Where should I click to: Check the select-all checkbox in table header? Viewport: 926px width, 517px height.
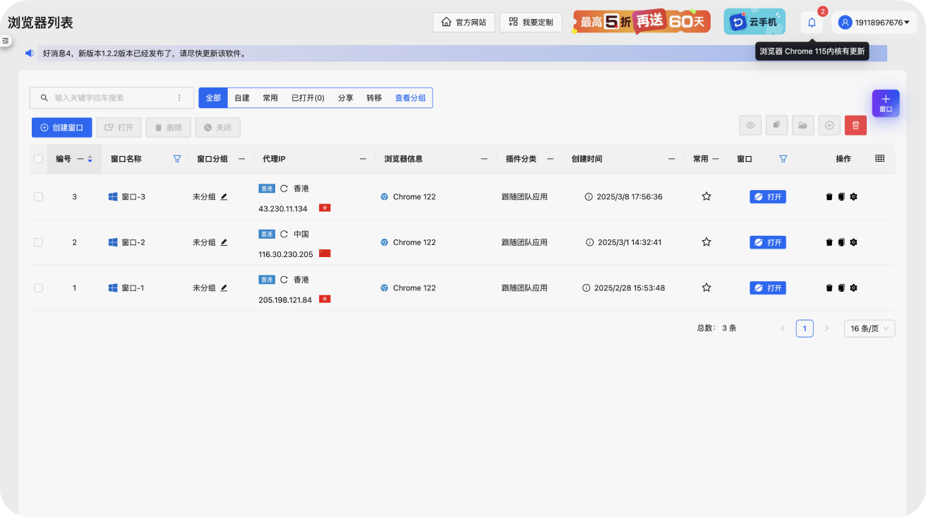click(38, 159)
